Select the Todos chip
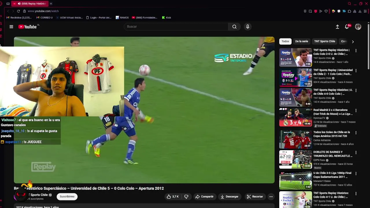370x208 pixels. (x=285, y=41)
